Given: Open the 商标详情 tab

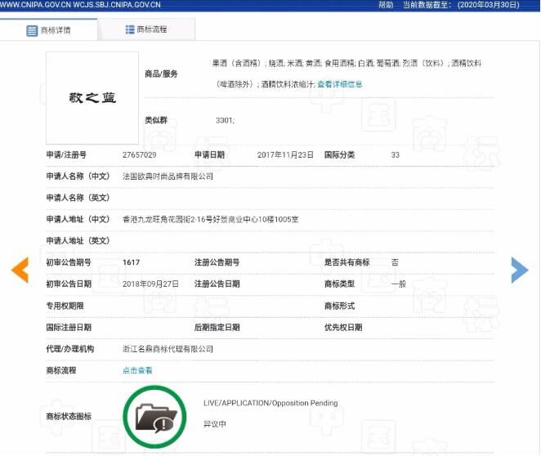Looking at the screenshot, I should tap(49, 30).
